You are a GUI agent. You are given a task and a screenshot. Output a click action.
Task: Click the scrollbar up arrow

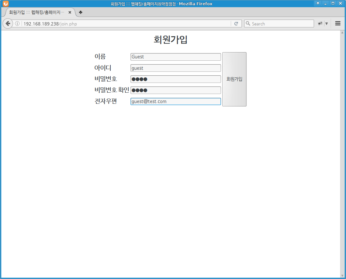pyautogui.click(x=342, y=33)
